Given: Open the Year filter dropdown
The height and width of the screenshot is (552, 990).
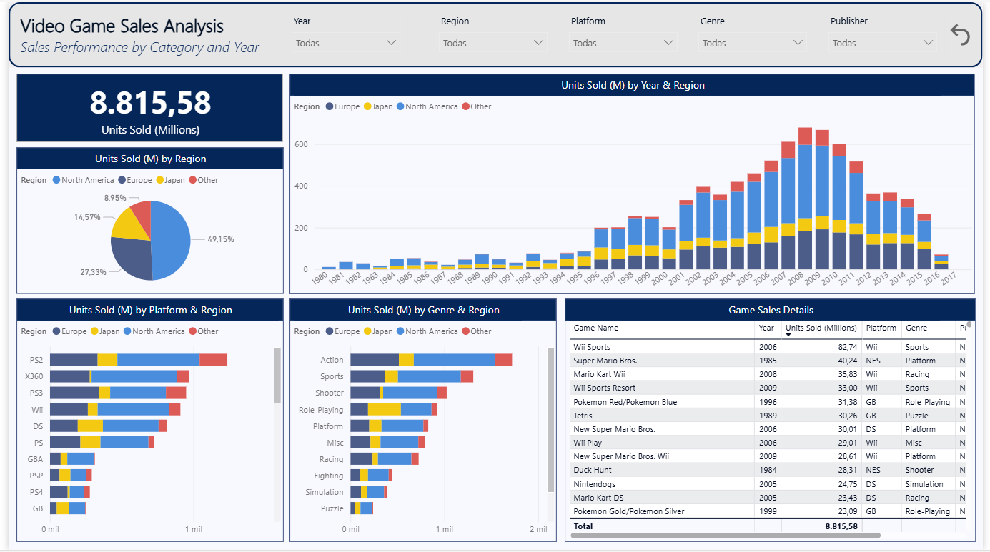Looking at the screenshot, I should [x=346, y=43].
